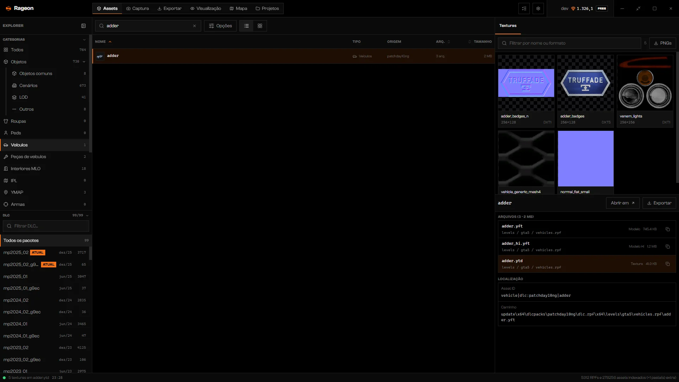Screen dimensions: 679x382
Task: Open venem_lights texture thumbnail
Action: coord(645,83)
